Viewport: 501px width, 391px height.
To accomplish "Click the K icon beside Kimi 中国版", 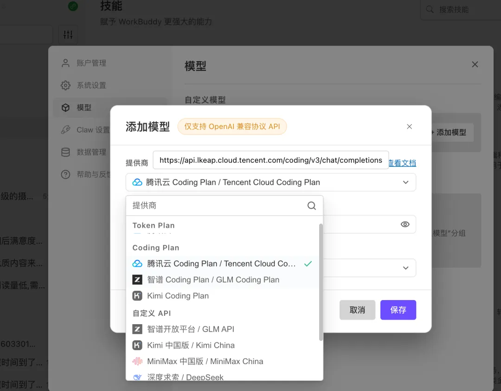I will [x=137, y=346].
